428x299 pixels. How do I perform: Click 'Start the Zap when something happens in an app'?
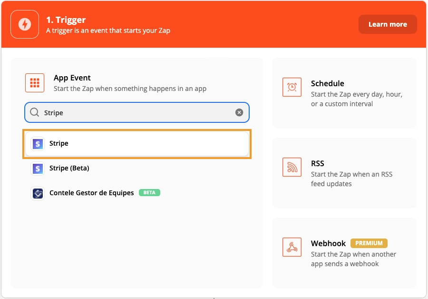[x=130, y=89]
